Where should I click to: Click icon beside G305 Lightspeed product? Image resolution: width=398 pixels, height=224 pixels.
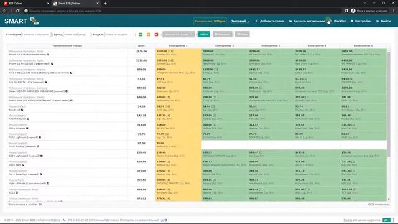42,156
